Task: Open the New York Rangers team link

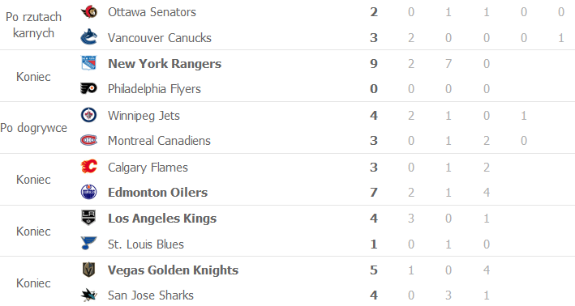Action: point(165,64)
